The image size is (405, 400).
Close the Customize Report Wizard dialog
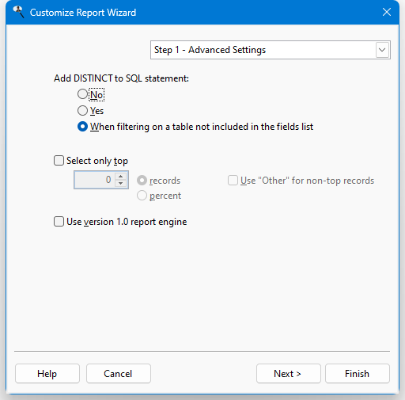click(387, 12)
